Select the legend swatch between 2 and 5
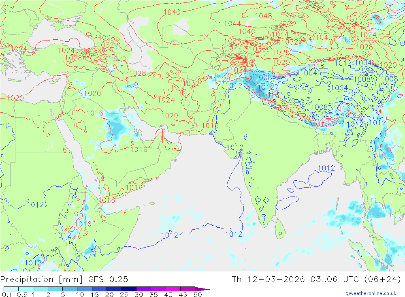This screenshot has width=405, height=297. pyautogui.click(x=55, y=289)
